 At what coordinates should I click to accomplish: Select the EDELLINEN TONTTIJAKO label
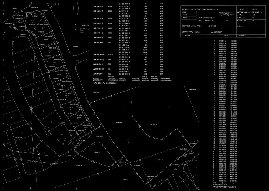pyautogui.click(x=192, y=26)
